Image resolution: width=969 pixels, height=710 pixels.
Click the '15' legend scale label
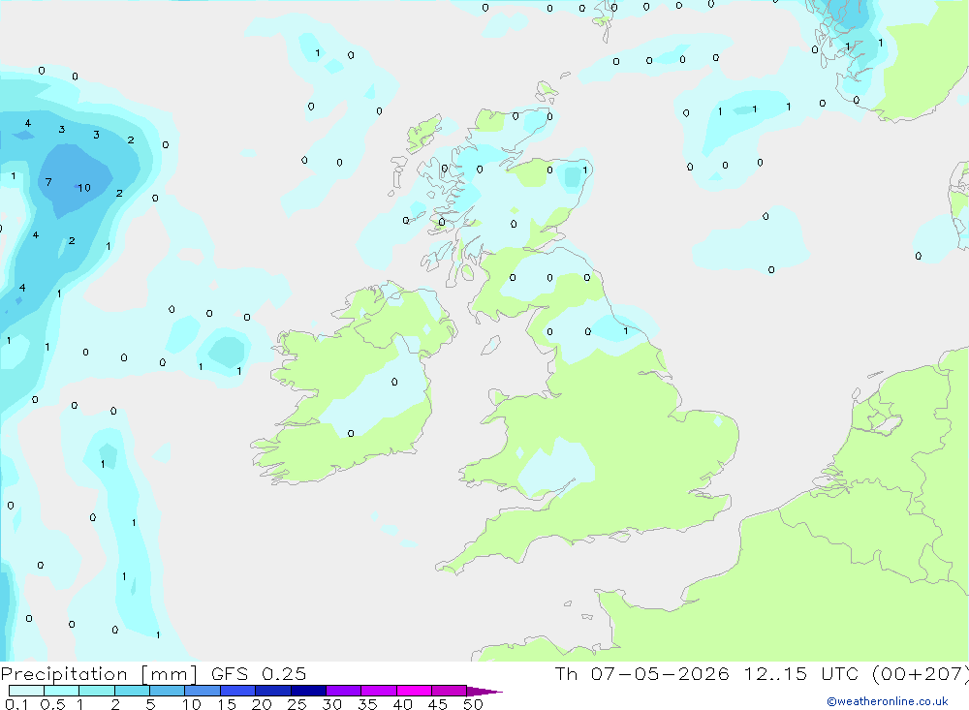(226, 704)
